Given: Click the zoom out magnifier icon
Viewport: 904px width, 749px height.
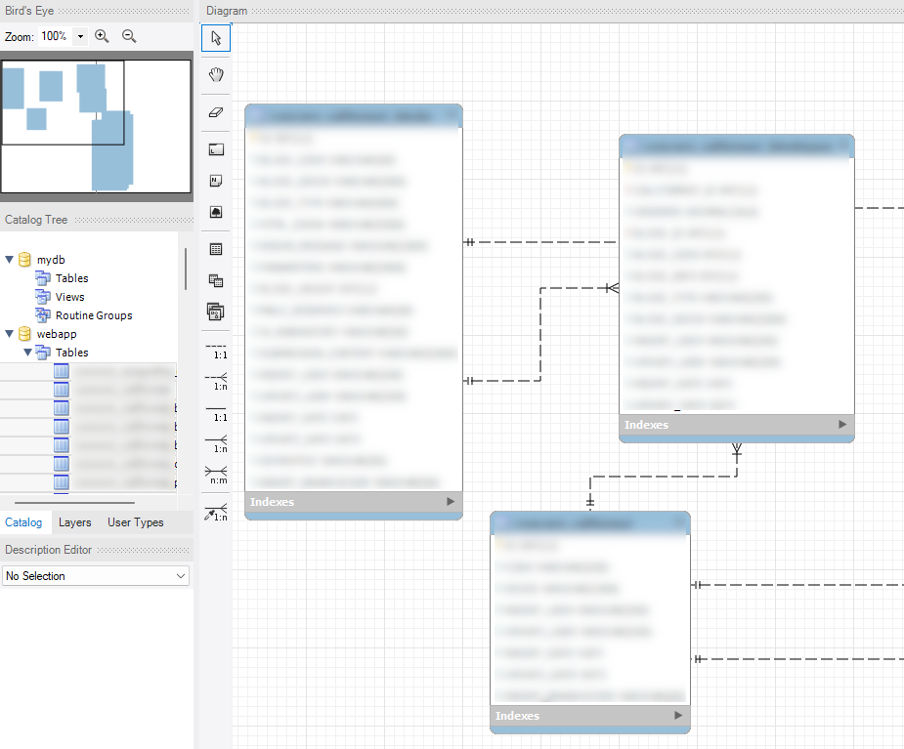Looking at the screenshot, I should point(129,36).
